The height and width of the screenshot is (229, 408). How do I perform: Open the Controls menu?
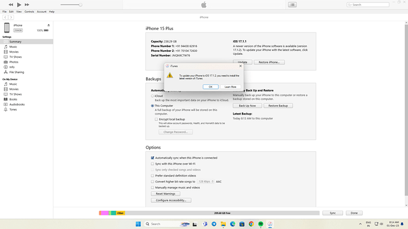(29, 12)
